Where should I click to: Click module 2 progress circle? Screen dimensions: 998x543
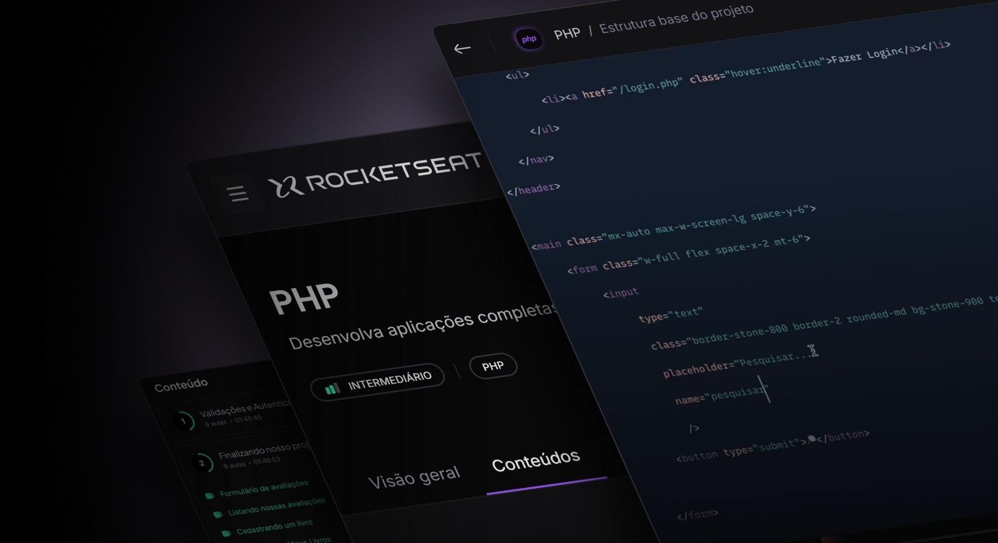pos(202,463)
